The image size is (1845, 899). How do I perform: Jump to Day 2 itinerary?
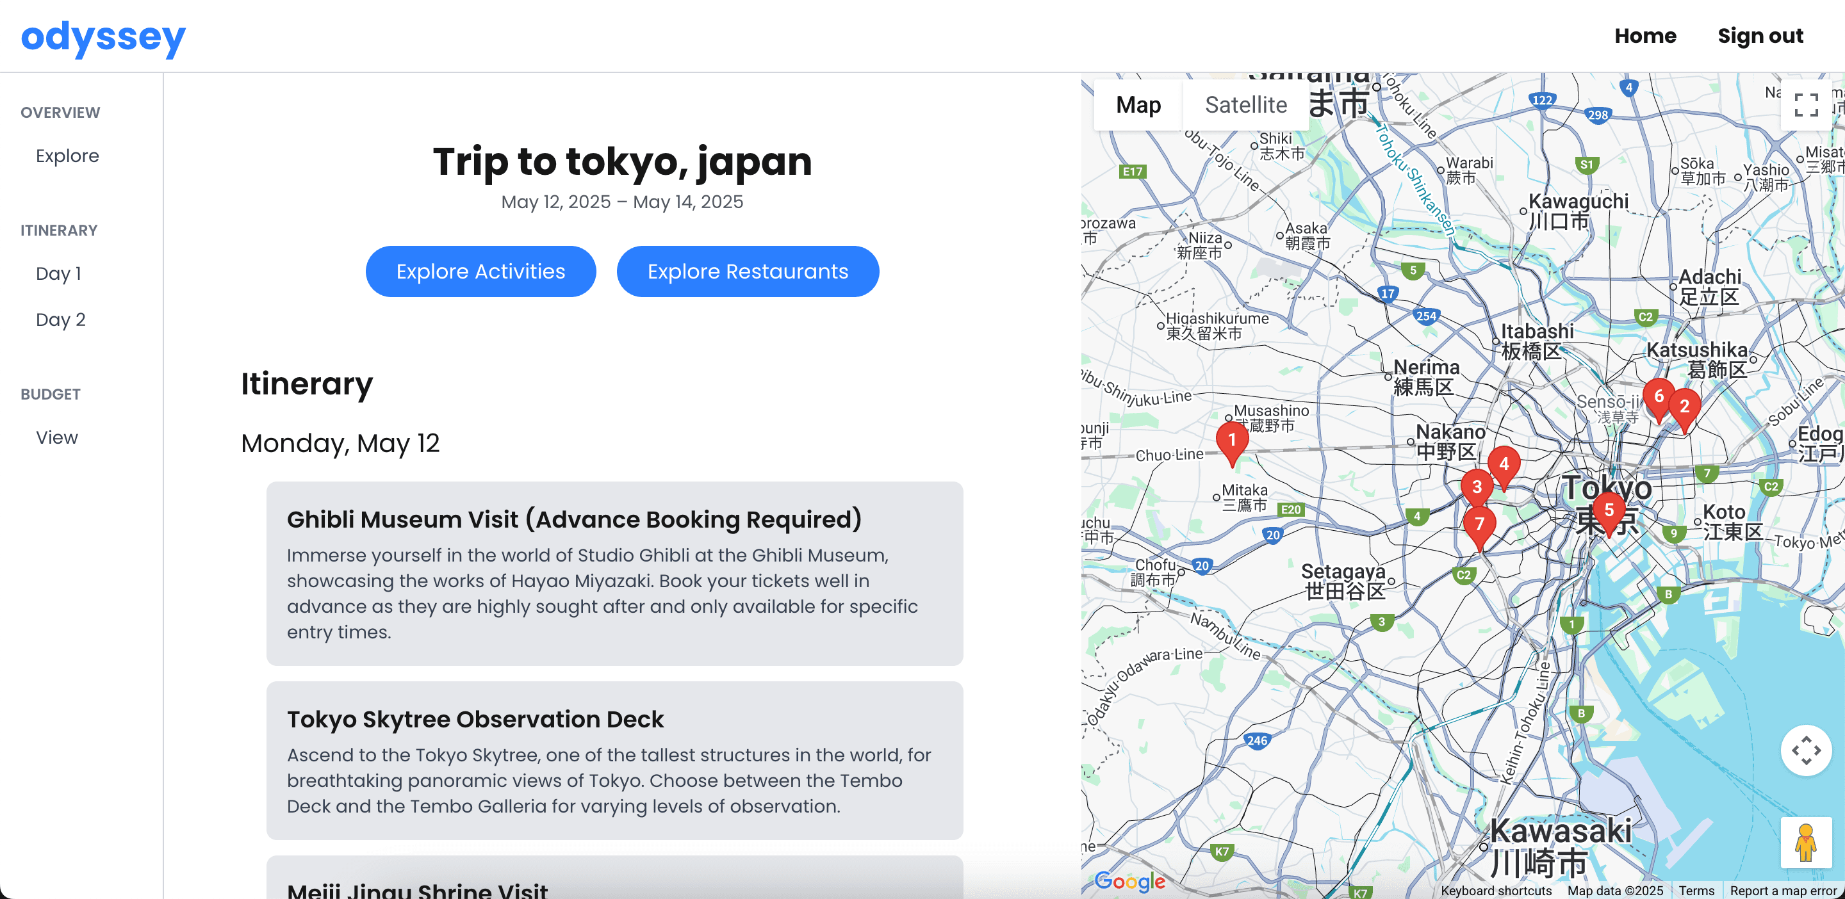point(60,320)
